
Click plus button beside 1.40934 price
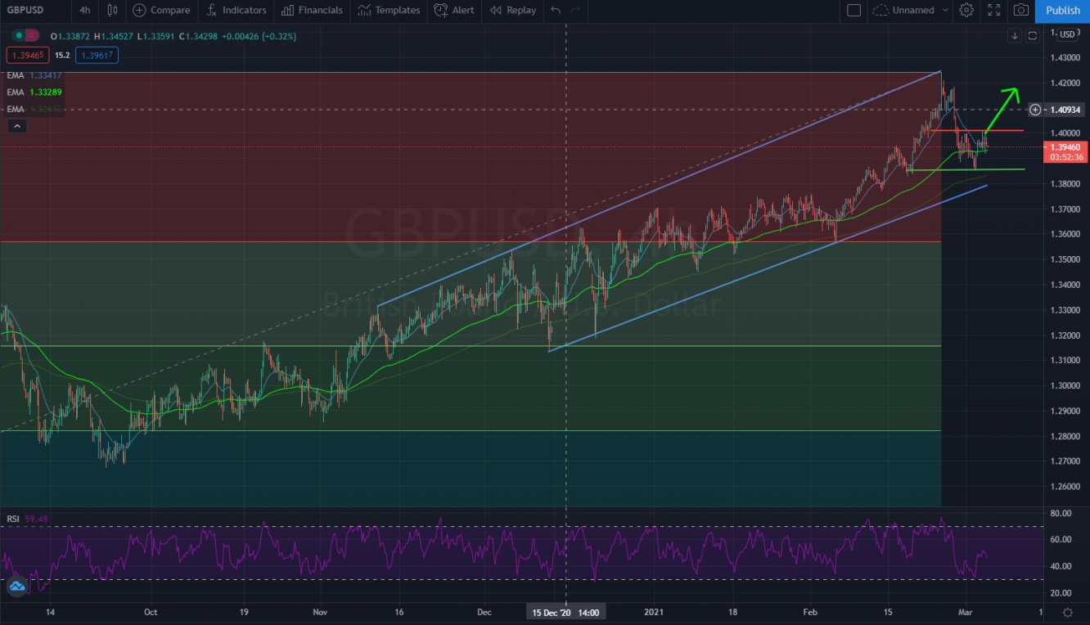click(1035, 110)
